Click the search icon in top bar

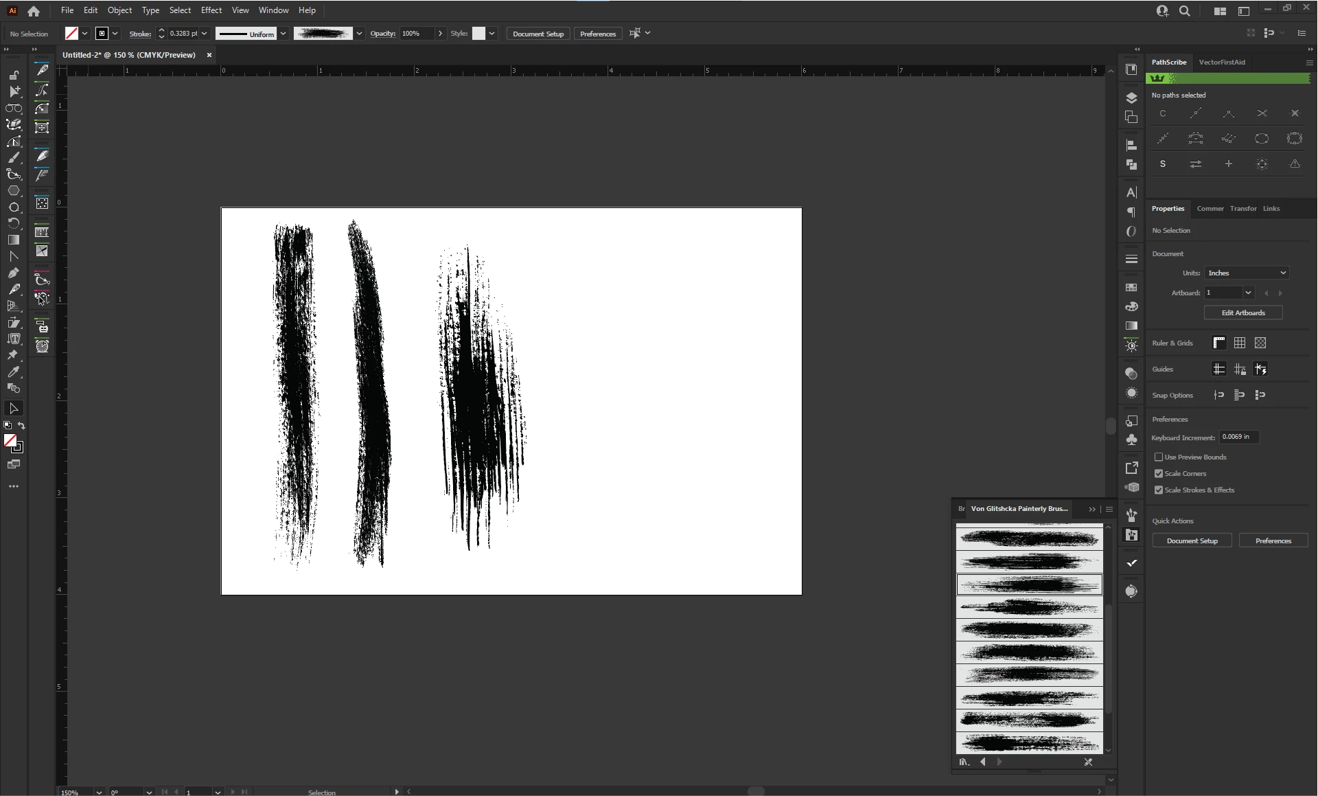(x=1184, y=11)
